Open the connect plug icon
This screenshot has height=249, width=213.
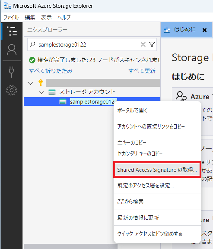point(11,72)
